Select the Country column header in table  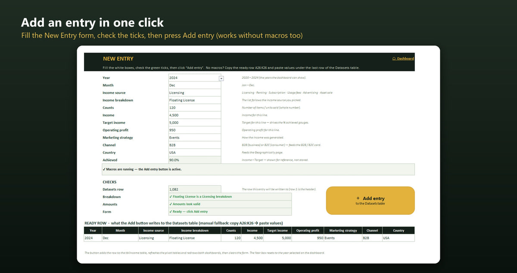(x=399, y=230)
